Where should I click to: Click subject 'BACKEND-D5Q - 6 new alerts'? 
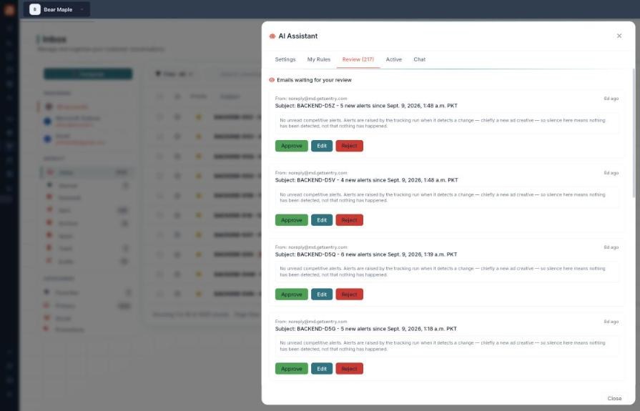coord(365,254)
